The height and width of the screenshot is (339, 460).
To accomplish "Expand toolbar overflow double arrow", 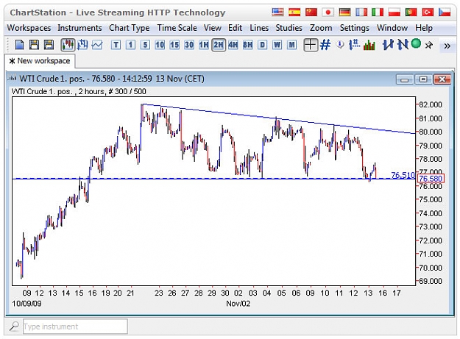I will pyautogui.click(x=447, y=46).
